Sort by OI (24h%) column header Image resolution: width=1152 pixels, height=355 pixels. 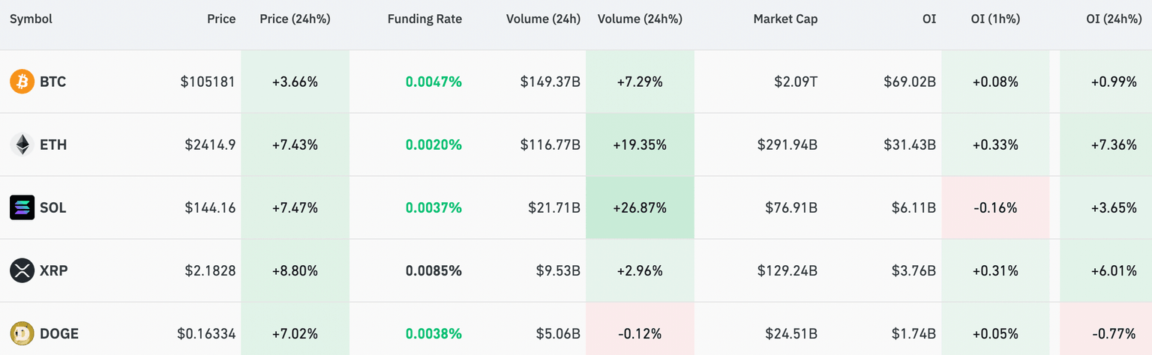[x=1113, y=19]
